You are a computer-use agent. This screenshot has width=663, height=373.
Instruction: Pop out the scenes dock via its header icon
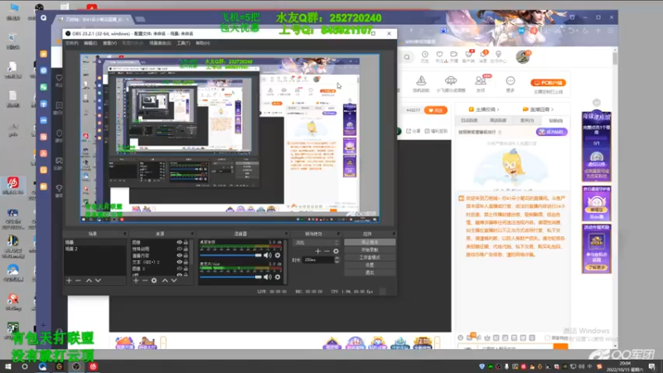click(x=125, y=234)
